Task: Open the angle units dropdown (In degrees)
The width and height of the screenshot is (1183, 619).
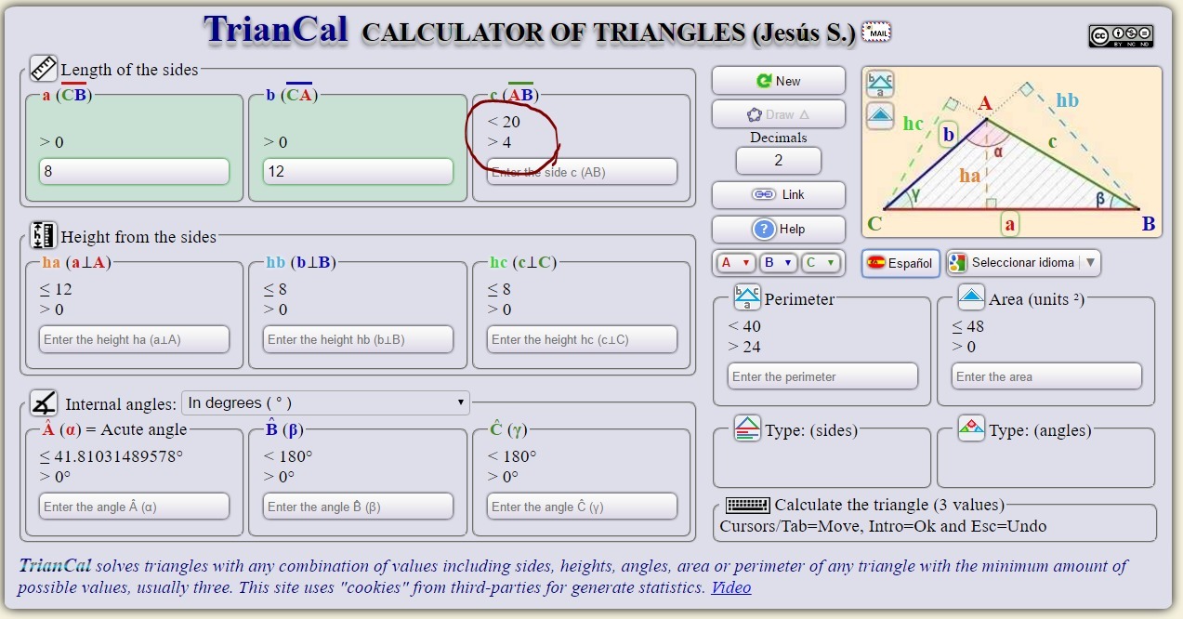Action: point(326,402)
